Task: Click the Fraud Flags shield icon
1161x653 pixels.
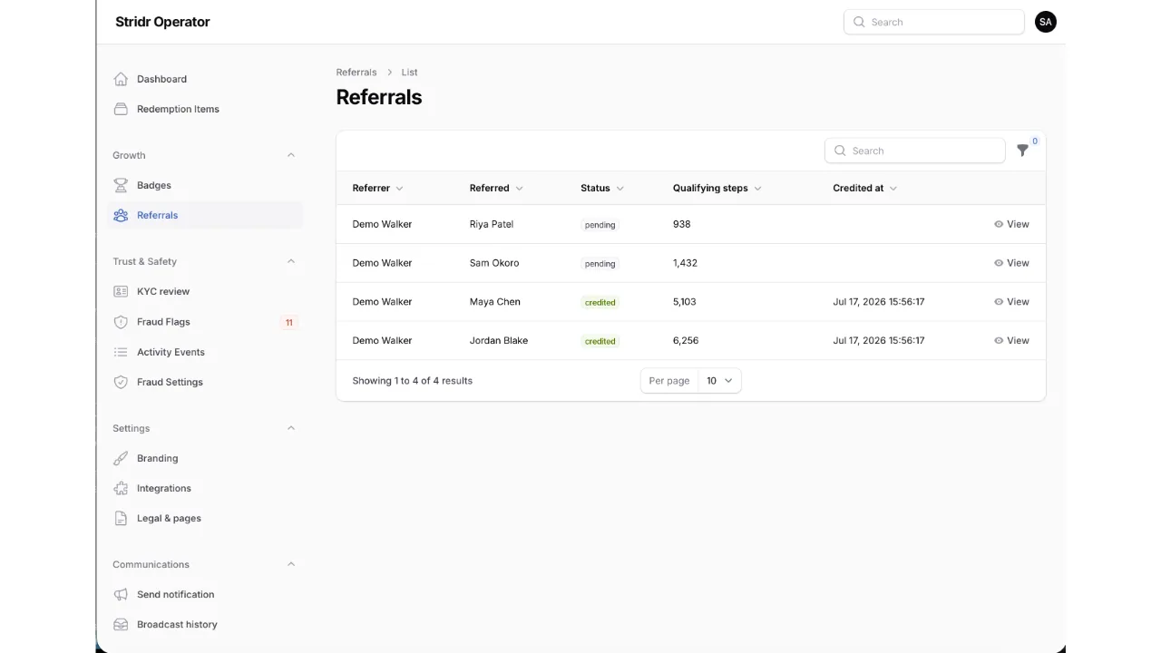Action: [x=121, y=322]
